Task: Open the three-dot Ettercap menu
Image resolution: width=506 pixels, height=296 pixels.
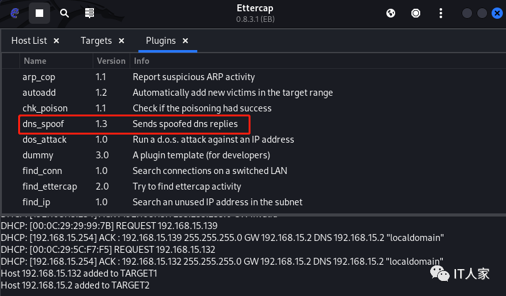Action: coord(441,13)
